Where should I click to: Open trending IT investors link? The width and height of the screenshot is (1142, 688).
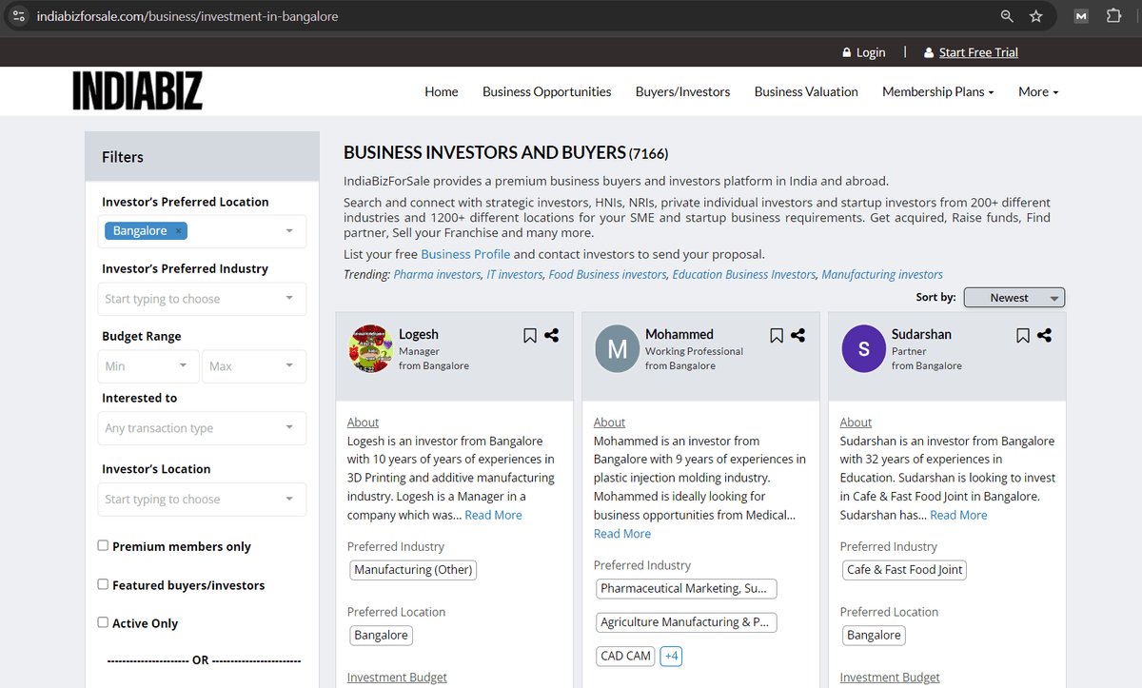point(515,274)
